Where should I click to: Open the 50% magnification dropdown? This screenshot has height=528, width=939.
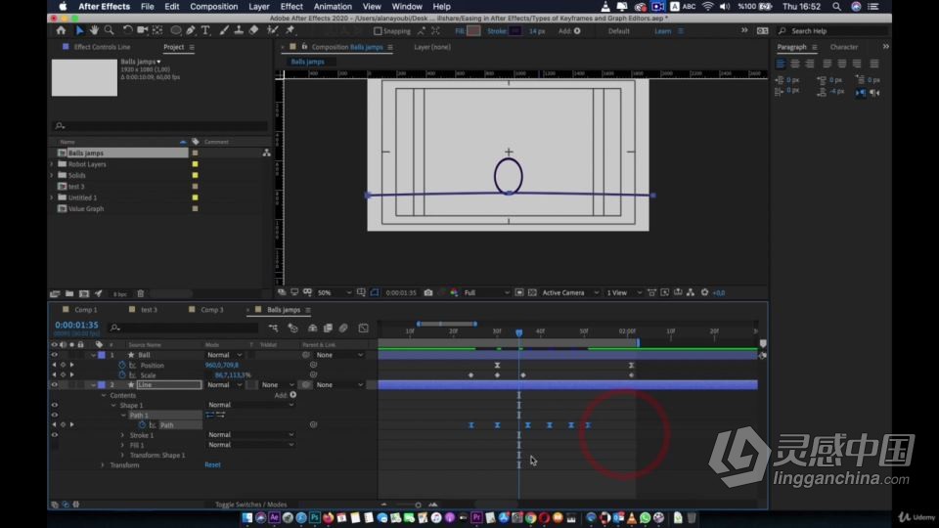pyautogui.click(x=335, y=292)
